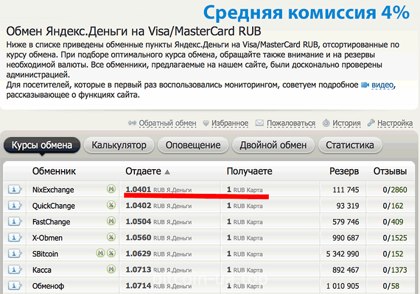The width and height of the screenshot is (420, 294).
Task: Open info icon for Обменоф row
Action: (15, 286)
